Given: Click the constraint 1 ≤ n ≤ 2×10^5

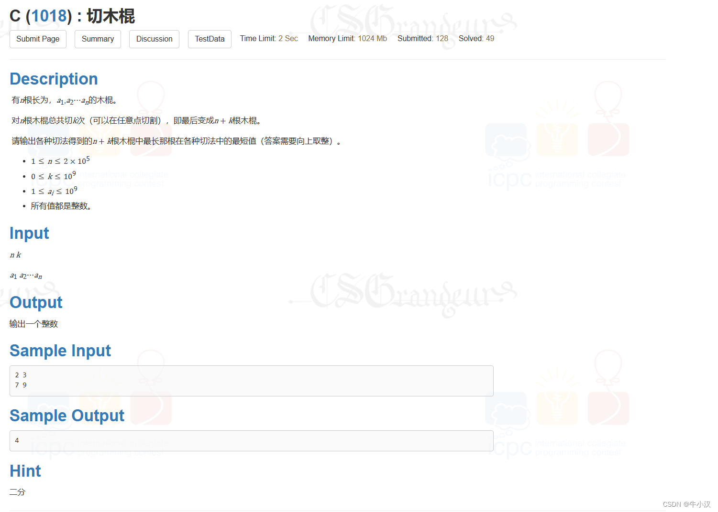Looking at the screenshot, I should pyautogui.click(x=60, y=161).
